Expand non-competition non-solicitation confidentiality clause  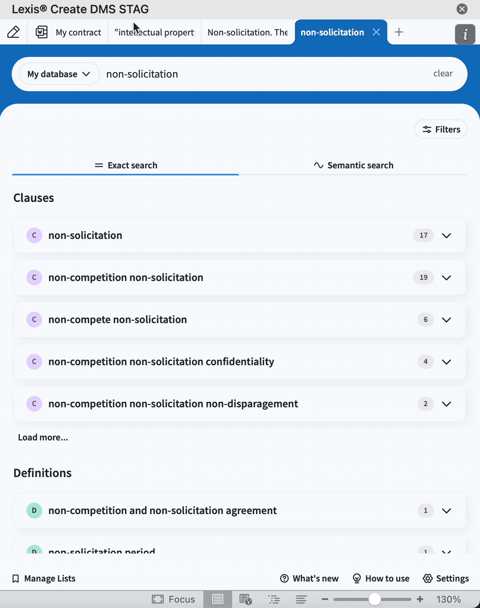[x=446, y=362]
